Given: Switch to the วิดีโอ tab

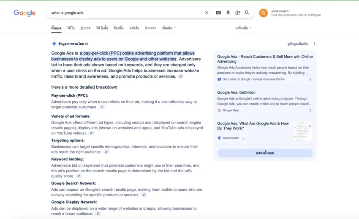Looking at the screenshot, I should (71, 28).
